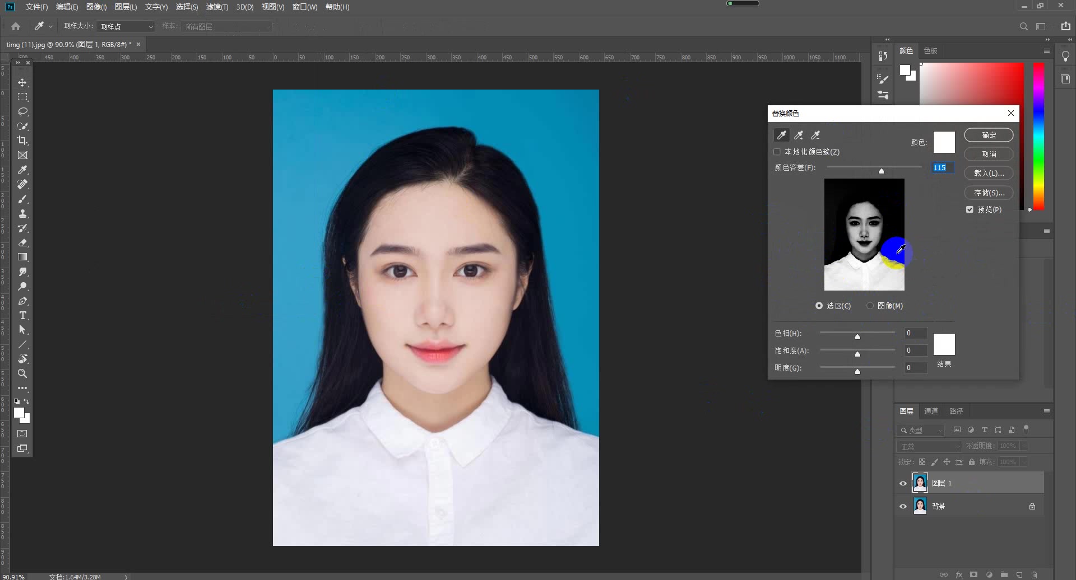Switch to the 通道 tab
This screenshot has width=1076, height=580.
click(931, 411)
